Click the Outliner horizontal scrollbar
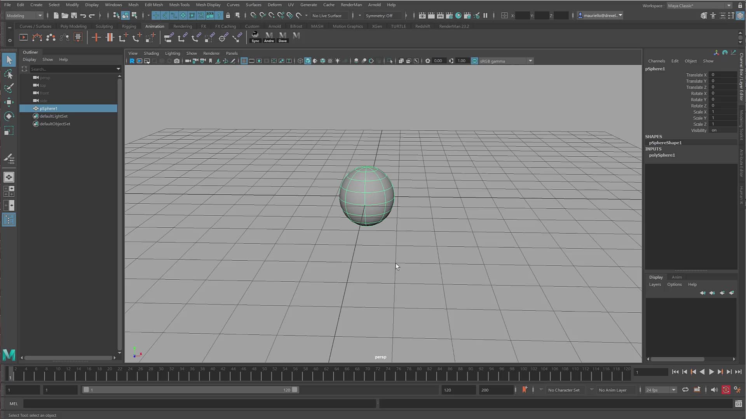Viewport: 746px width, 419px height. click(x=68, y=358)
